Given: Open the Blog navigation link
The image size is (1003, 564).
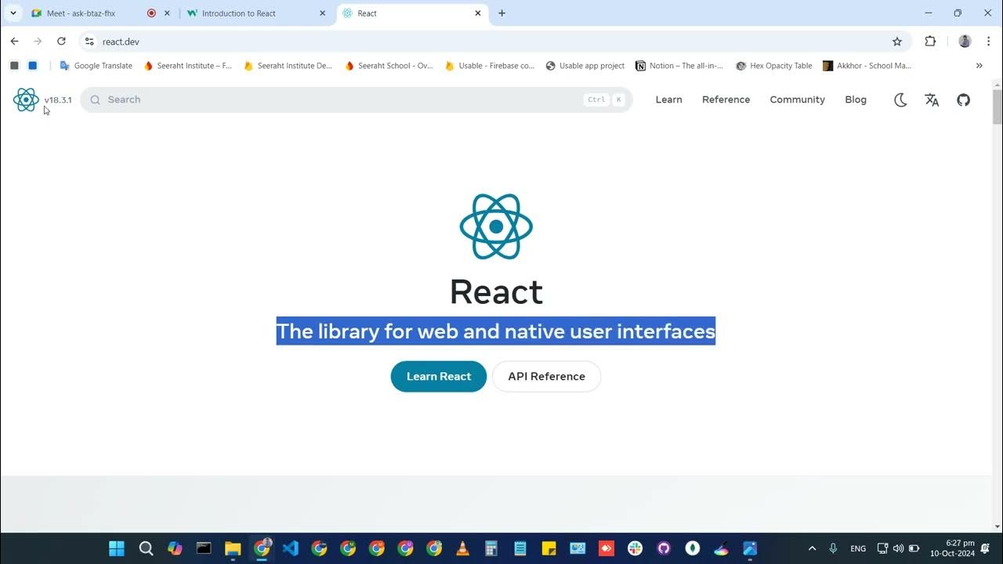Looking at the screenshot, I should point(856,99).
